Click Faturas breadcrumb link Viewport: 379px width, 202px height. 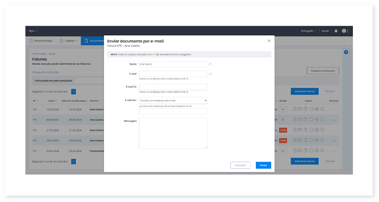tap(52, 54)
